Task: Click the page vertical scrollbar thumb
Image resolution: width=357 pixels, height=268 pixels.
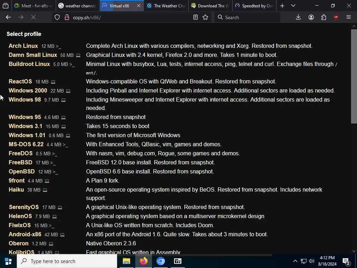Action: tap(354, 76)
